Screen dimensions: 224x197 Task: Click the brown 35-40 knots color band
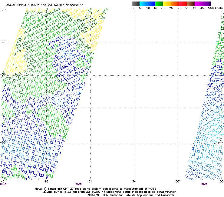[191, 4]
